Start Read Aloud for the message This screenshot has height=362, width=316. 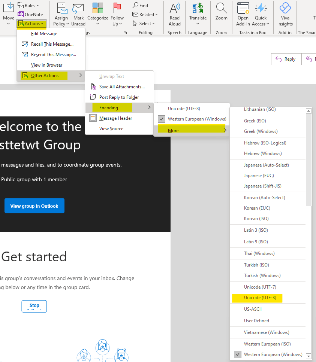point(174,14)
